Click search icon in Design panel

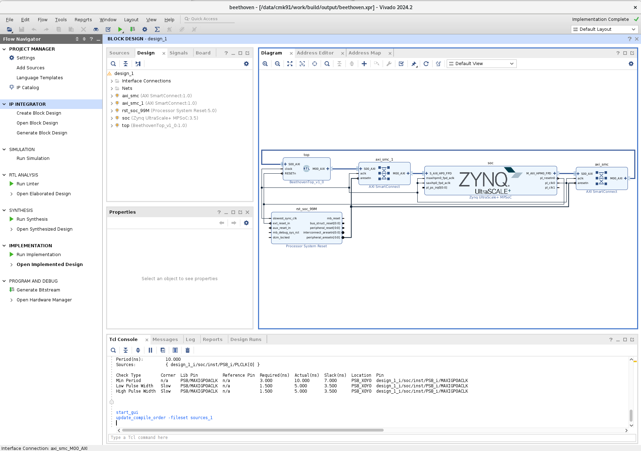(113, 64)
